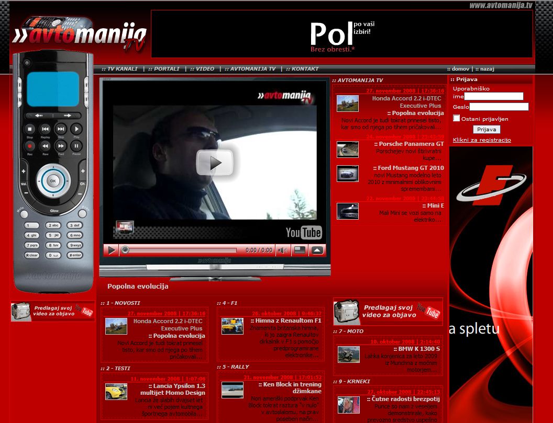Click the Skip button on the remote
553x423 pixels.
coord(61,129)
